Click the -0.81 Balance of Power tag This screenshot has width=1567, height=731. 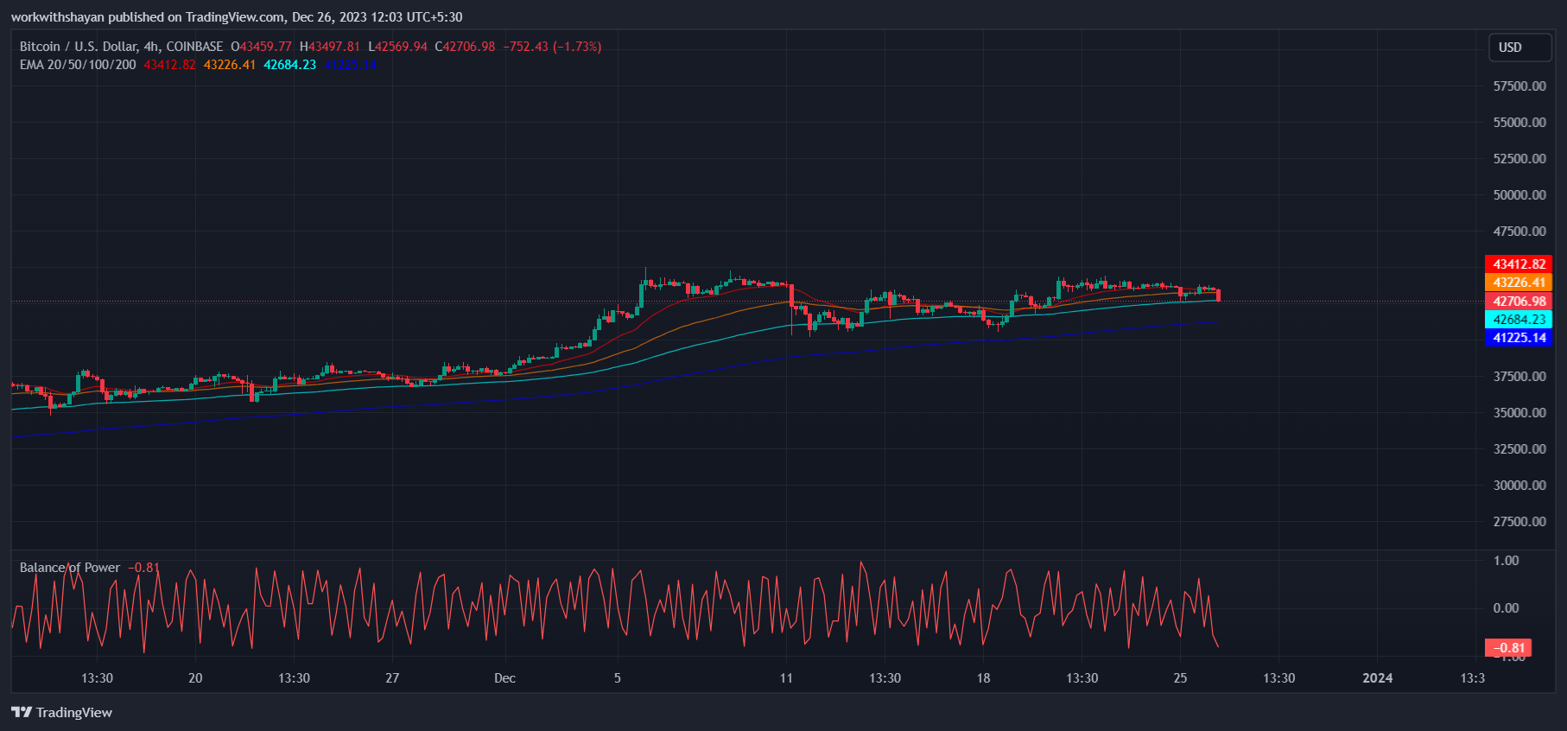(1508, 648)
